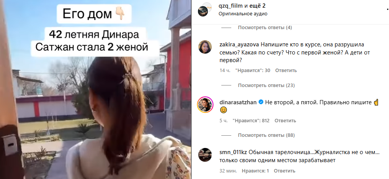Click verified badge next to dinarasatzhan
This screenshot has height=179, width=389.
261,102
